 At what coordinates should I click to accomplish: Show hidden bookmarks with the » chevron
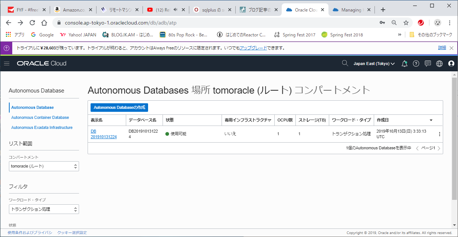point(399,35)
